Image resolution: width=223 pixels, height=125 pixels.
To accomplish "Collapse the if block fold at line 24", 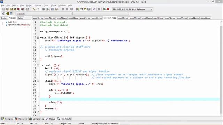I will point(38,90).
